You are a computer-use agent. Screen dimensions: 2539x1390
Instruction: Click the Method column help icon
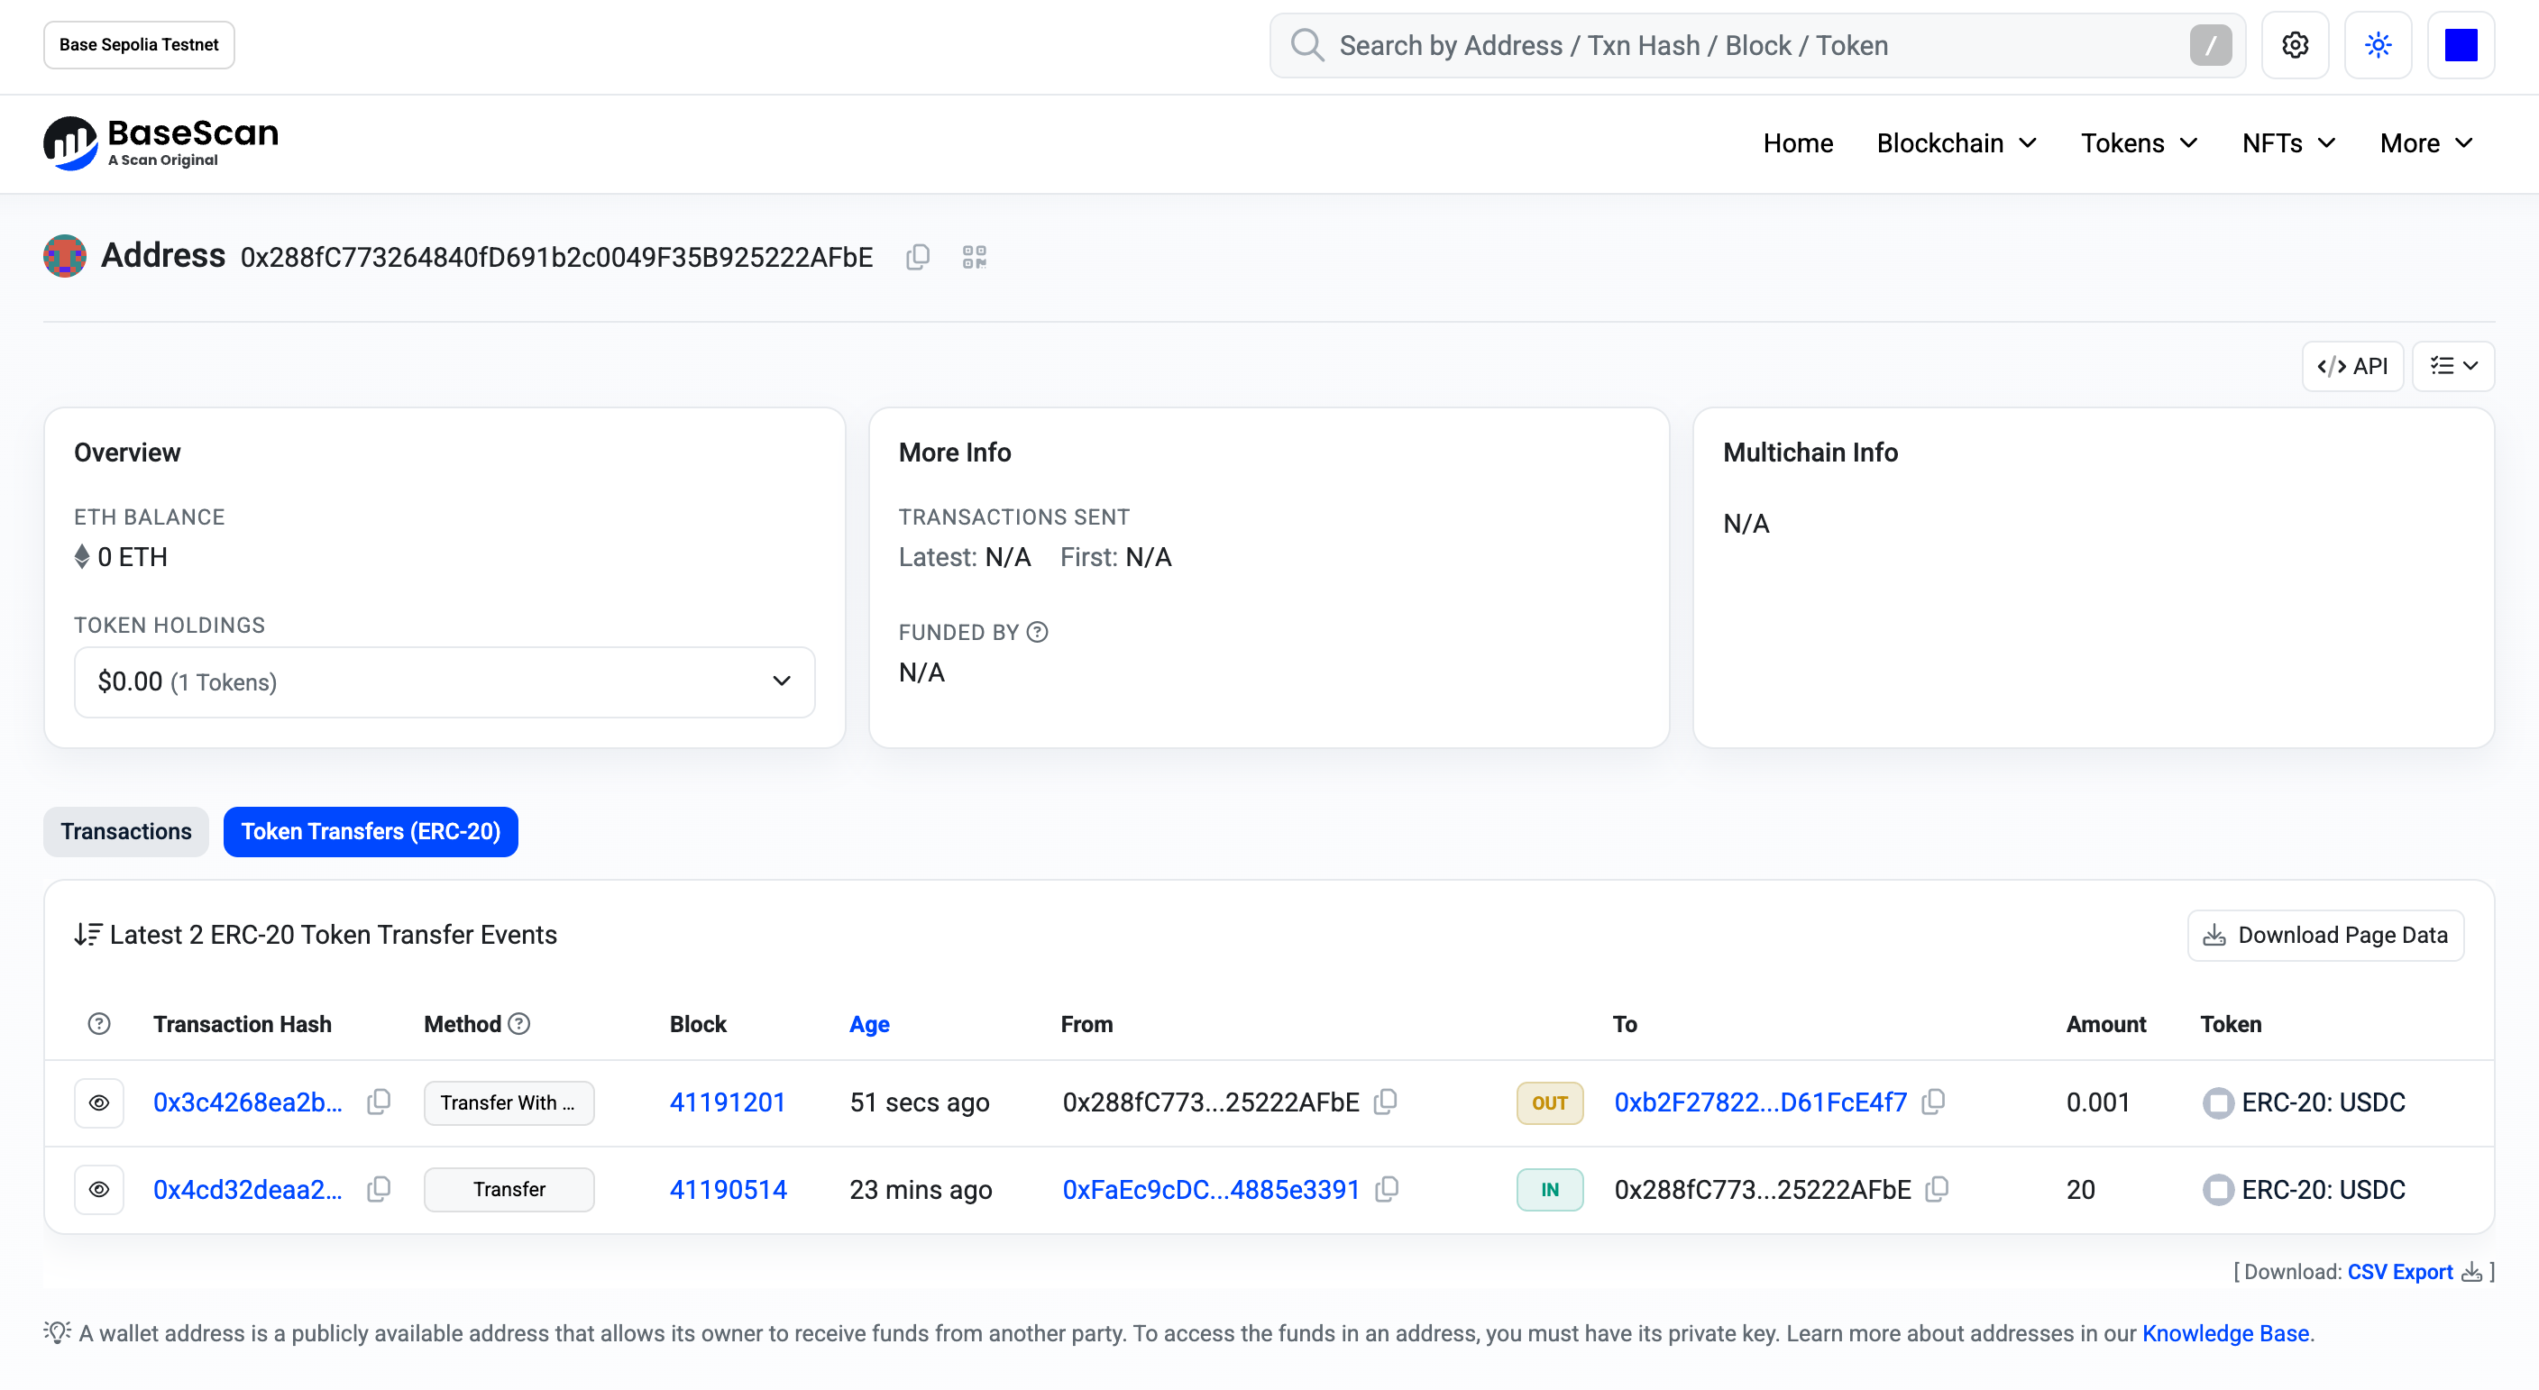tap(519, 1023)
